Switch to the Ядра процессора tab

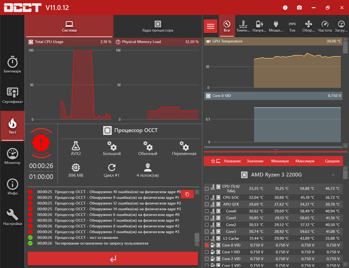(158, 26)
